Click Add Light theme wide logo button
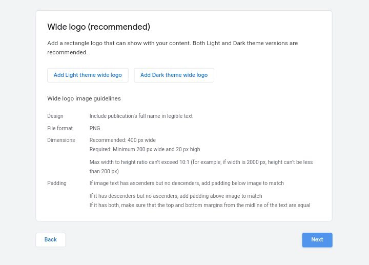Screen dimensions: 369x265 click(88, 75)
